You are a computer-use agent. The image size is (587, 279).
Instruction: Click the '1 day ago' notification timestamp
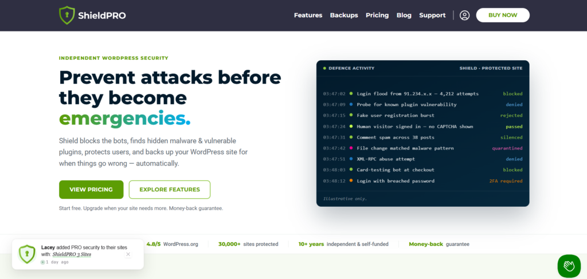click(57, 262)
